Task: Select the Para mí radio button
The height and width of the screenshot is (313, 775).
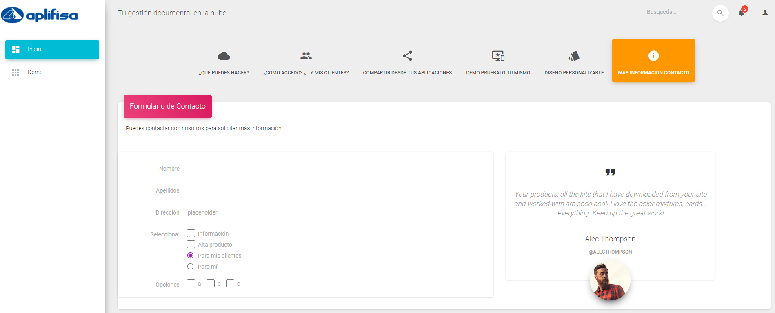Action: click(x=191, y=267)
